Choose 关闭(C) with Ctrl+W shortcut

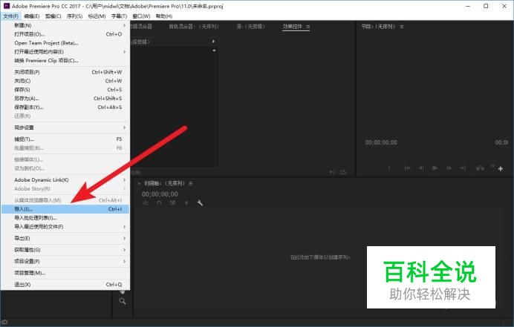point(65,81)
